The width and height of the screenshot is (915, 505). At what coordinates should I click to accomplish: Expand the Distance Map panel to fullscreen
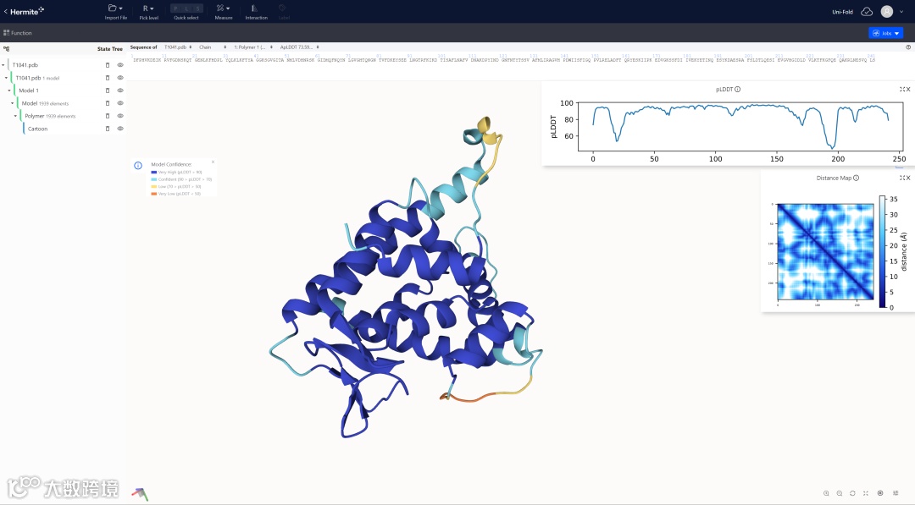coord(902,178)
